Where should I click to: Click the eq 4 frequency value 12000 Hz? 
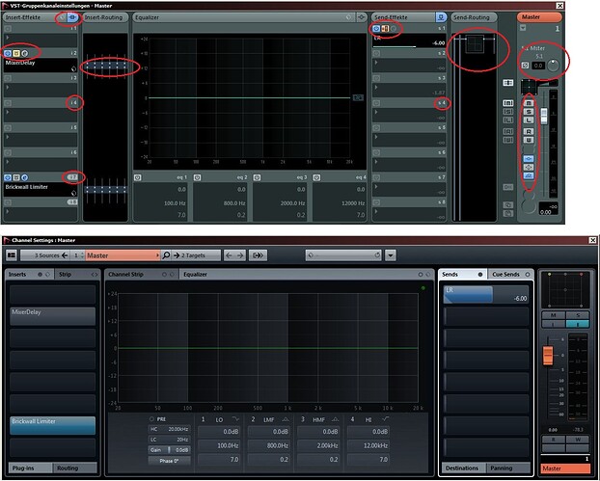tap(353, 203)
